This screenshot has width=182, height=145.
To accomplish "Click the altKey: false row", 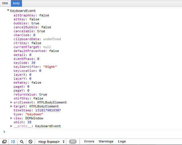I will click(x=26, y=19).
